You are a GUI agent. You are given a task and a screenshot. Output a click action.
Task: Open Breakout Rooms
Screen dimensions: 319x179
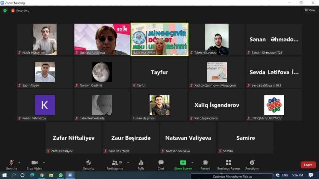click(x=228, y=164)
